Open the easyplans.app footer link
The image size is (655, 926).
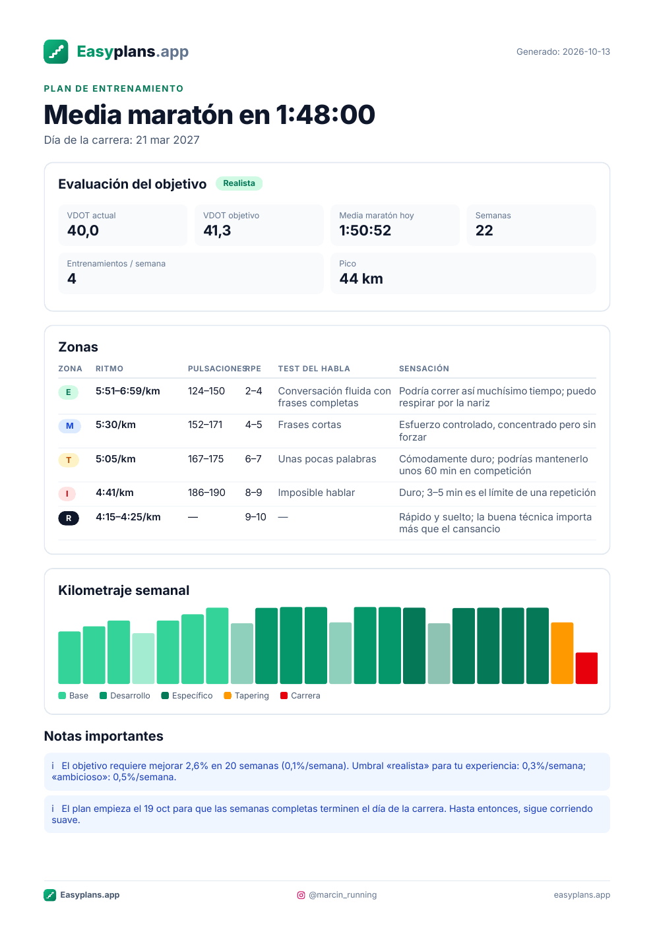point(582,895)
